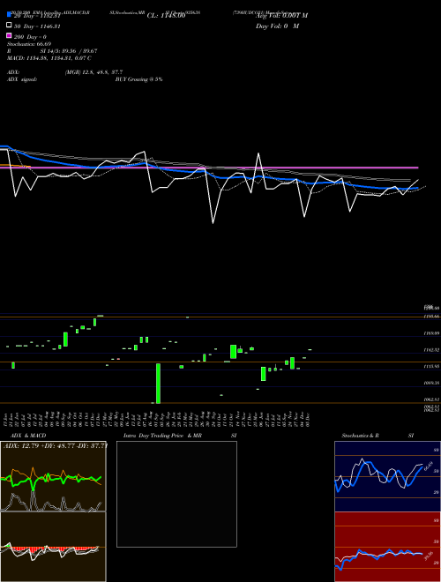Click the empty Intra Day Trading Price panel
This screenshot has height=582, width=441.
coord(176,494)
